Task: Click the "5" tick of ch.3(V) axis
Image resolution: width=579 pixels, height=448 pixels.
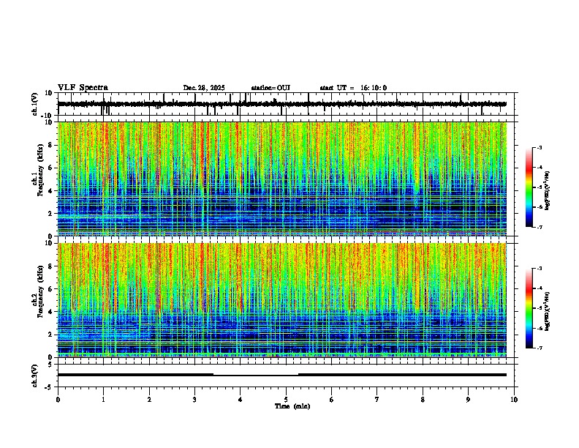Action: coord(51,365)
